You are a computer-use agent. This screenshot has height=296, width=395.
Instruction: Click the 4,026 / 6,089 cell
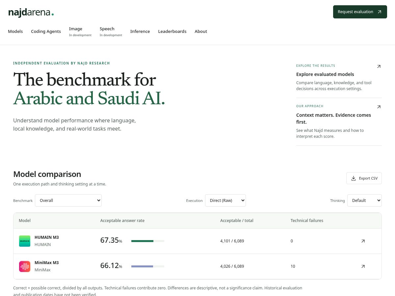pos(232,266)
